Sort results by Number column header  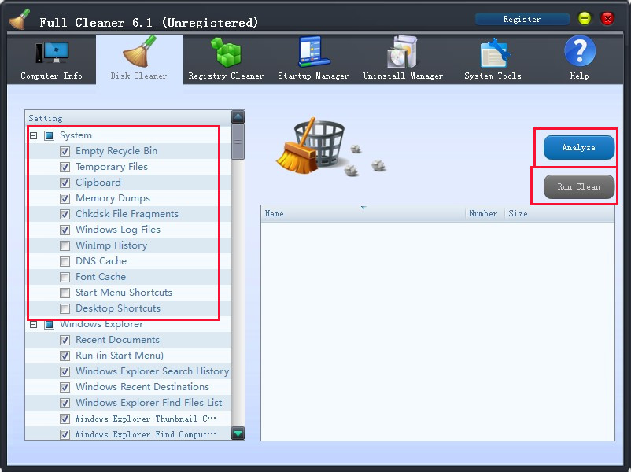pyautogui.click(x=485, y=214)
